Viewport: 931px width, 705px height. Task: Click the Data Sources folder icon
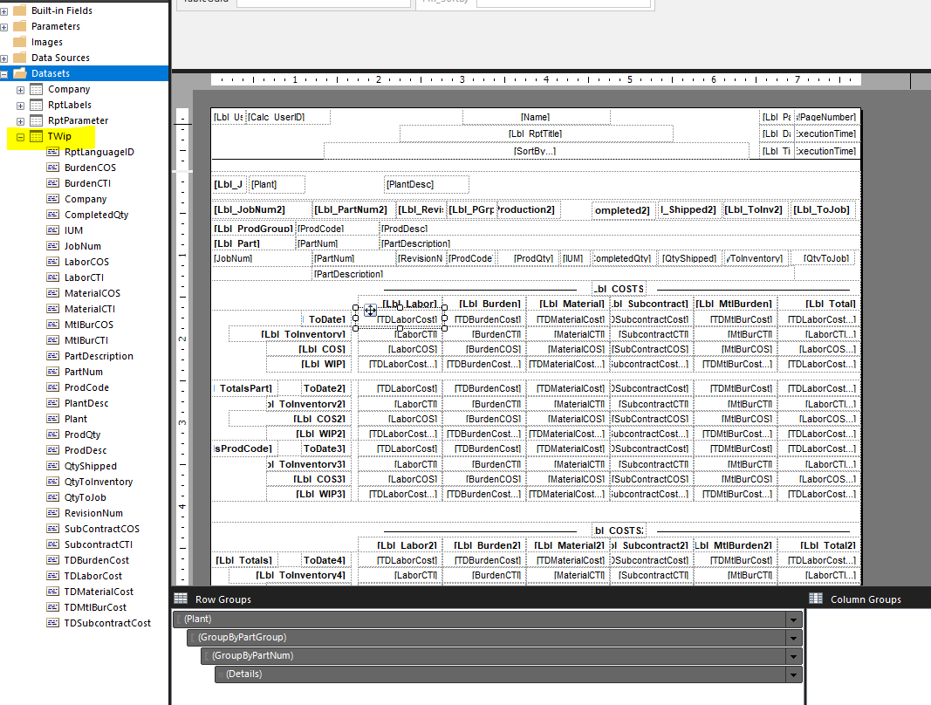pyautogui.click(x=19, y=58)
